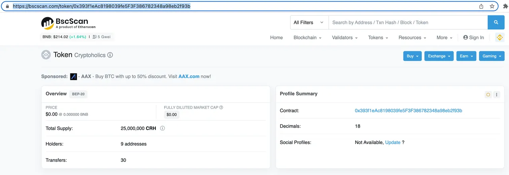Click the Binance chain icon next to Sign In
Screen dimensions: 509x175
pos(499,37)
